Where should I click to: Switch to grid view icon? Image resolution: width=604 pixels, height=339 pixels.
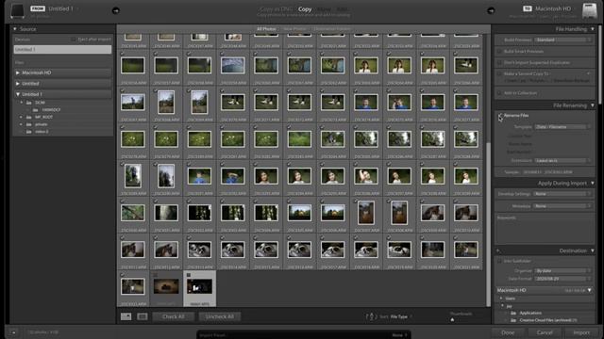point(126,316)
